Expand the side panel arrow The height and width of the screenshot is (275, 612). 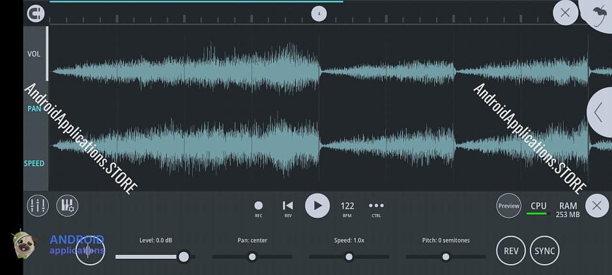coord(600,112)
